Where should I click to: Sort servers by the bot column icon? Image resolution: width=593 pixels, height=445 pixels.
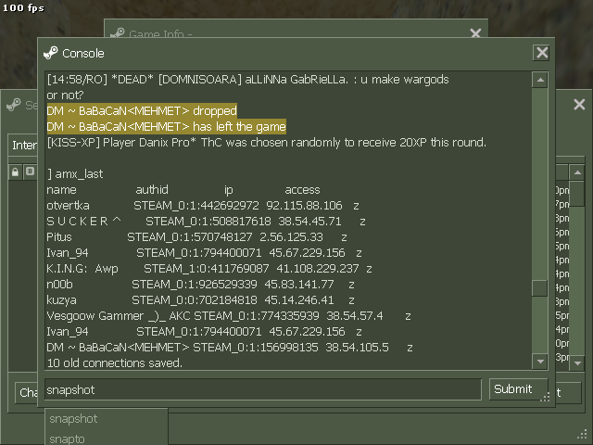pyautogui.click(x=30, y=172)
